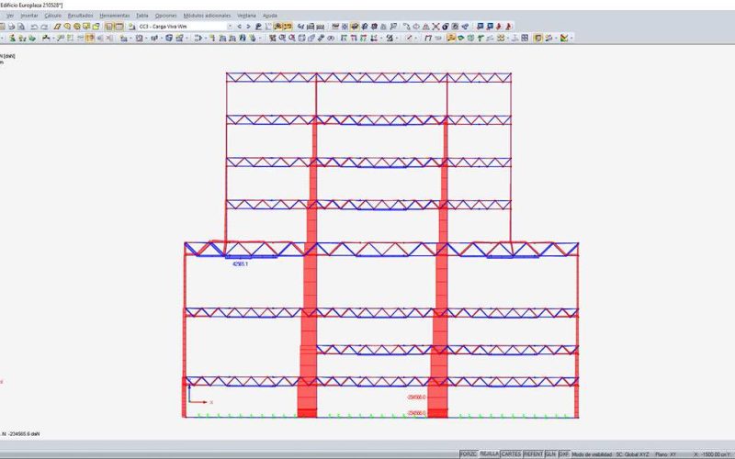
Task: Toggle the first highlighted navigator panel icon
Action: click(108, 27)
